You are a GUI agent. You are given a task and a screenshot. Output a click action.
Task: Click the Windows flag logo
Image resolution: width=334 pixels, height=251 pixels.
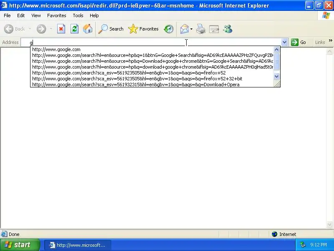tap(326, 15)
